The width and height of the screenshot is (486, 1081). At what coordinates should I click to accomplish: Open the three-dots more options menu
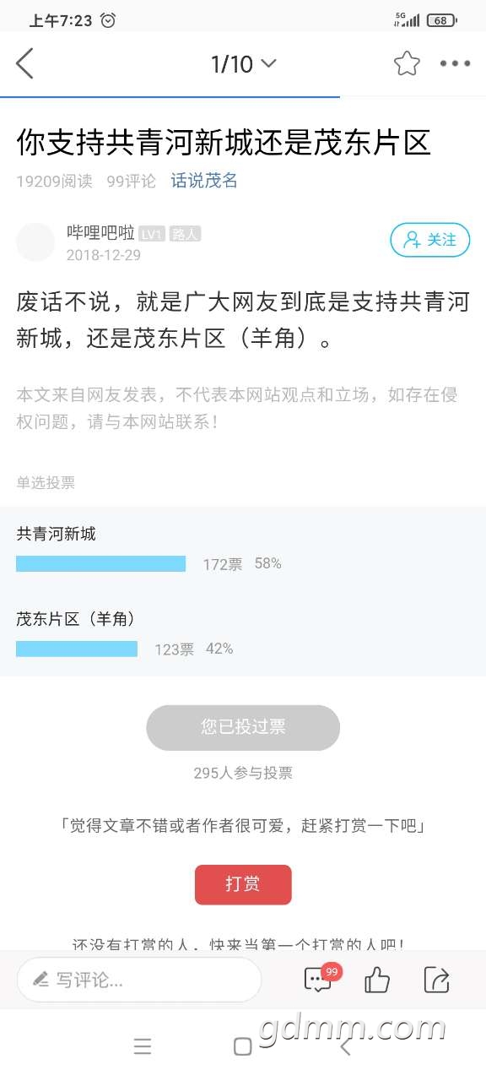pos(456,63)
